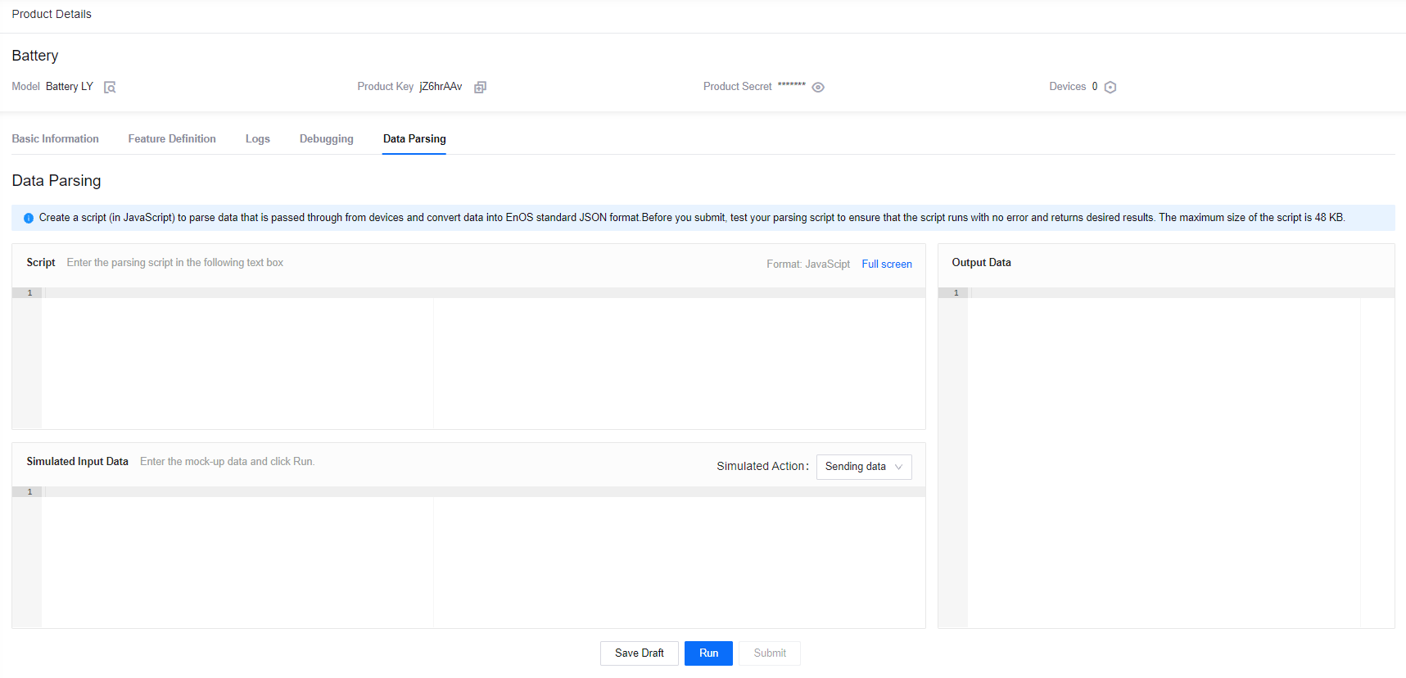
Task: Click line number 1 in the Script gutter
Action: pyautogui.click(x=29, y=293)
